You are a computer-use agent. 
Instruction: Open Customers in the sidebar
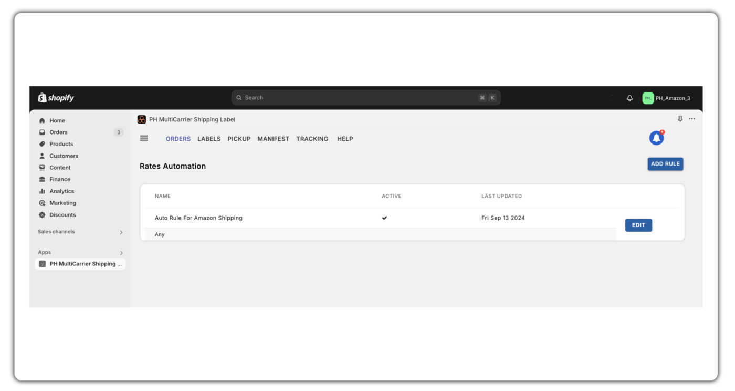[64, 156]
